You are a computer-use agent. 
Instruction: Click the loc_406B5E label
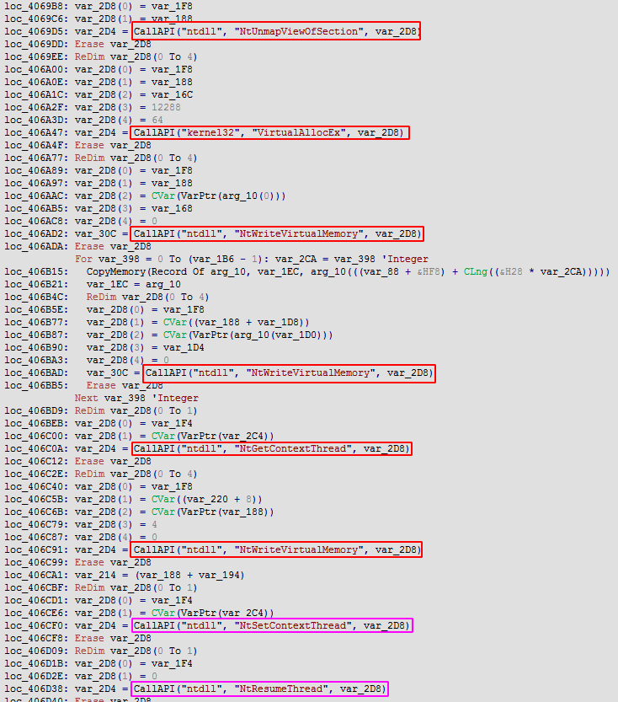[x=36, y=309]
